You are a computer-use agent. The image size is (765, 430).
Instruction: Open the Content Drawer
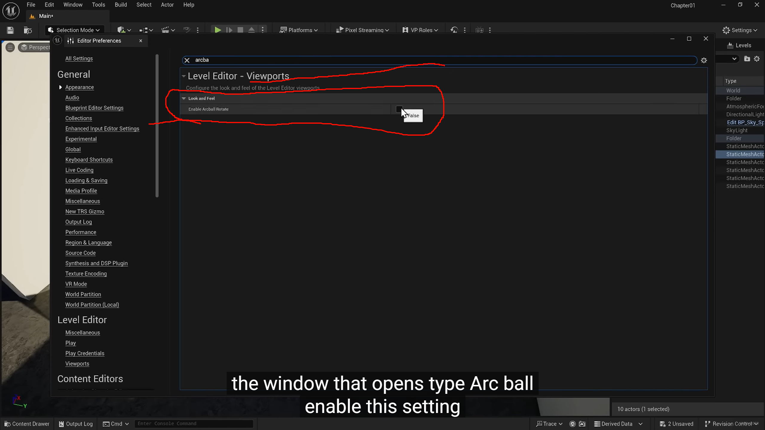click(27, 424)
